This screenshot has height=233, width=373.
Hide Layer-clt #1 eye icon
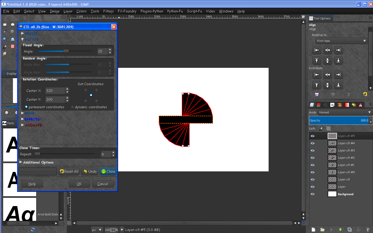coord(313,165)
